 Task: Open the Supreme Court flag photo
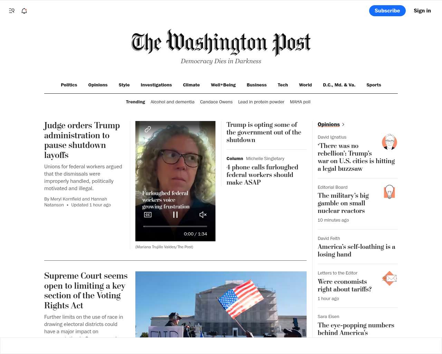coord(221,304)
